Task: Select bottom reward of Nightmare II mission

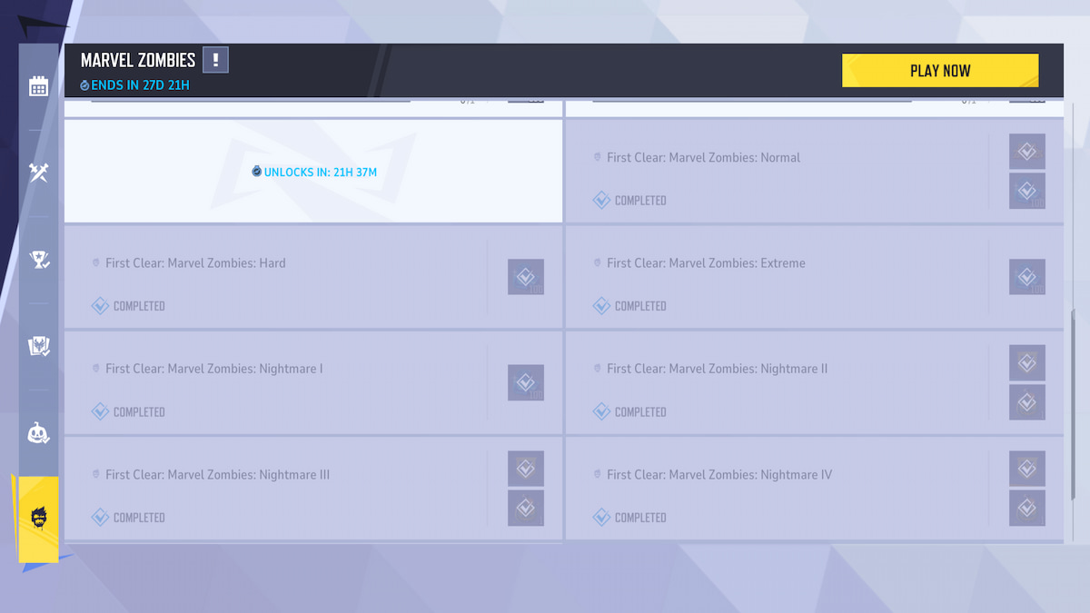Action: 1027,402
